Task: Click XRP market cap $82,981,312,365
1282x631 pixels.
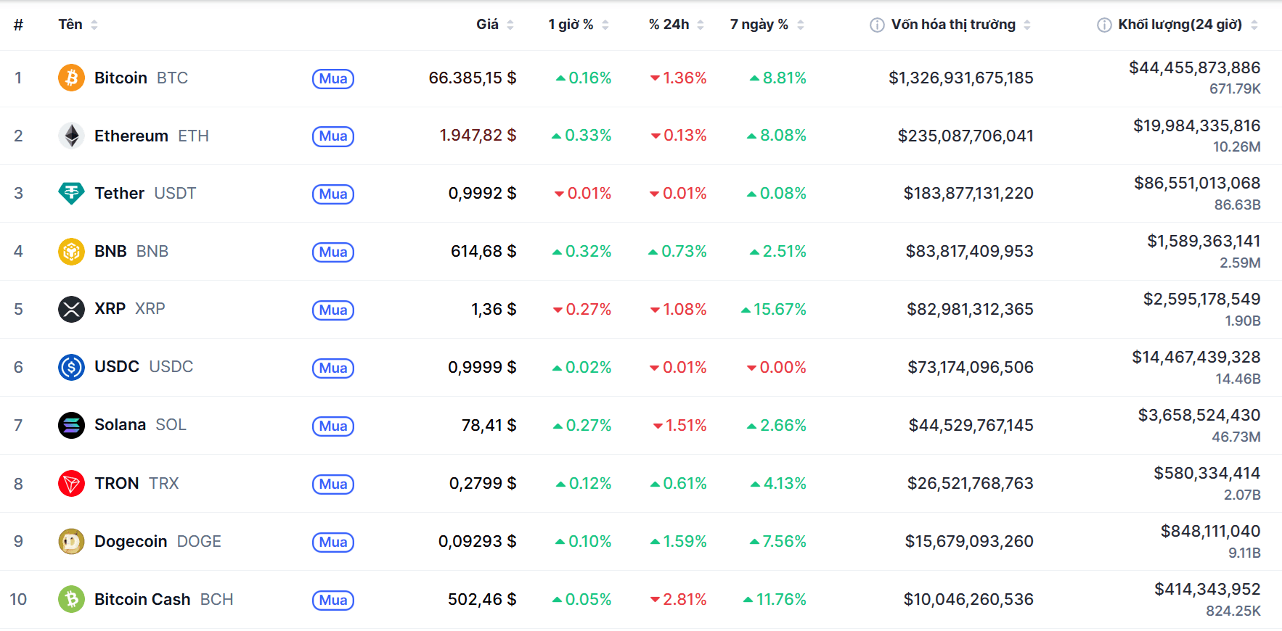Action: [x=970, y=309]
